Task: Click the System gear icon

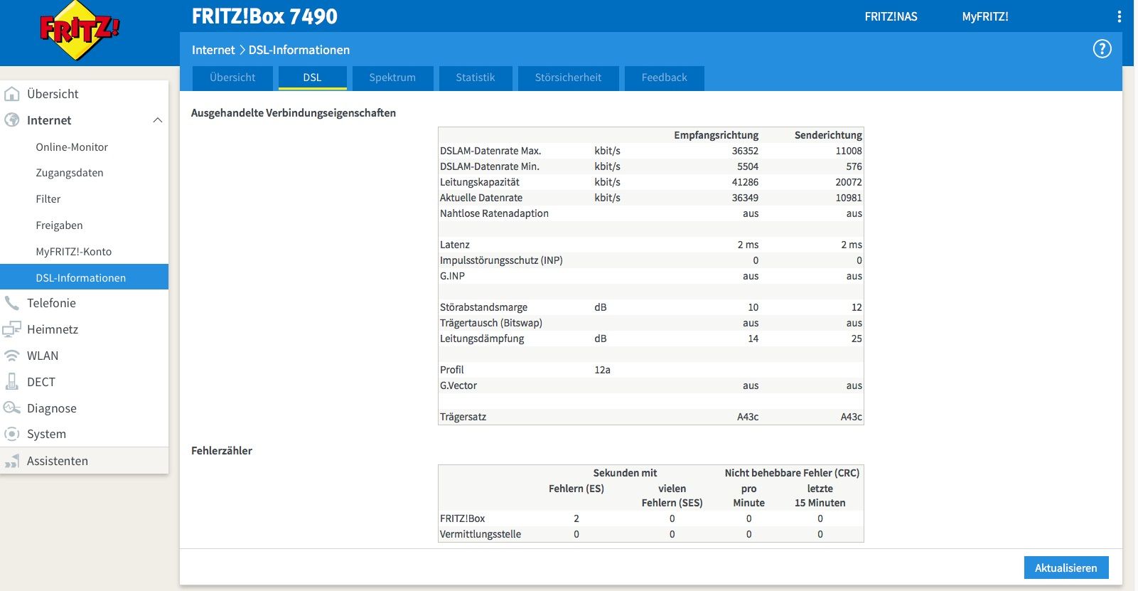Action: point(12,434)
